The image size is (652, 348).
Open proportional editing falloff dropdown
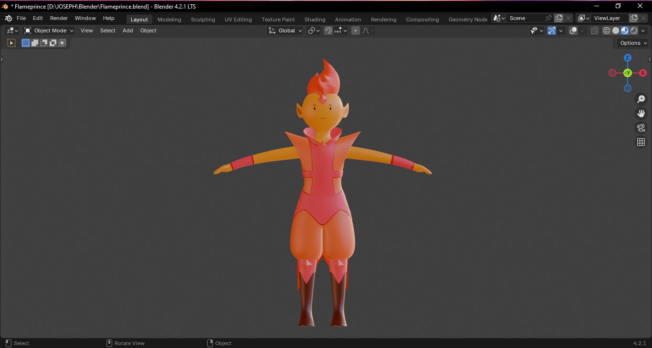(x=368, y=31)
